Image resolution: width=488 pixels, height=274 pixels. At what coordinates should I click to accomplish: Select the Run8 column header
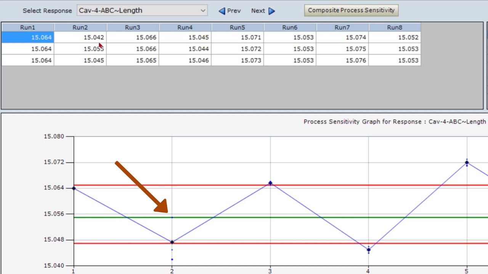tap(395, 27)
